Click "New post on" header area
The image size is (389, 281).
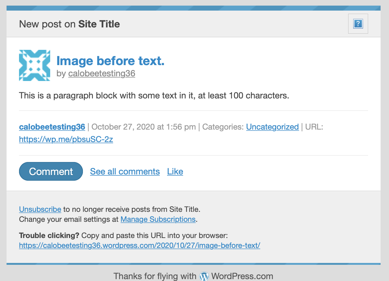click(47, 24)
